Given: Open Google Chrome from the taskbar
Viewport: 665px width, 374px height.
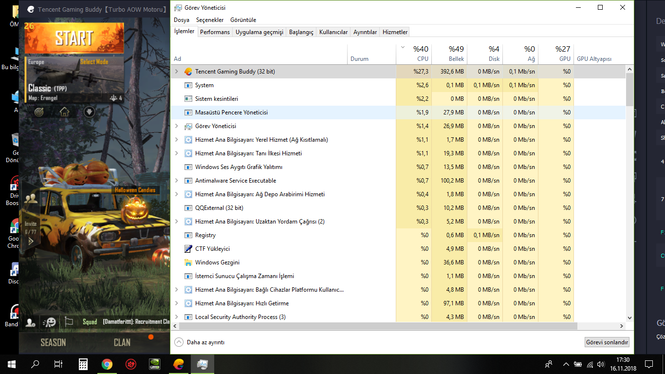Looking at the screenshot, I should click(x=107, y=364).
